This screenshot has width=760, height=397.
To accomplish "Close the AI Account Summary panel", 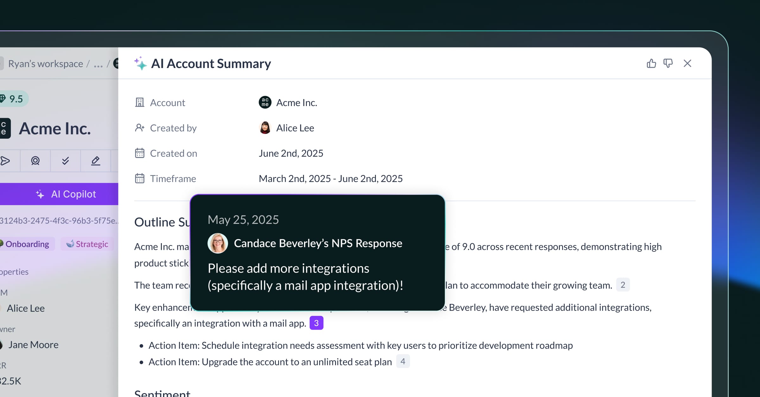I will point(687,64).
